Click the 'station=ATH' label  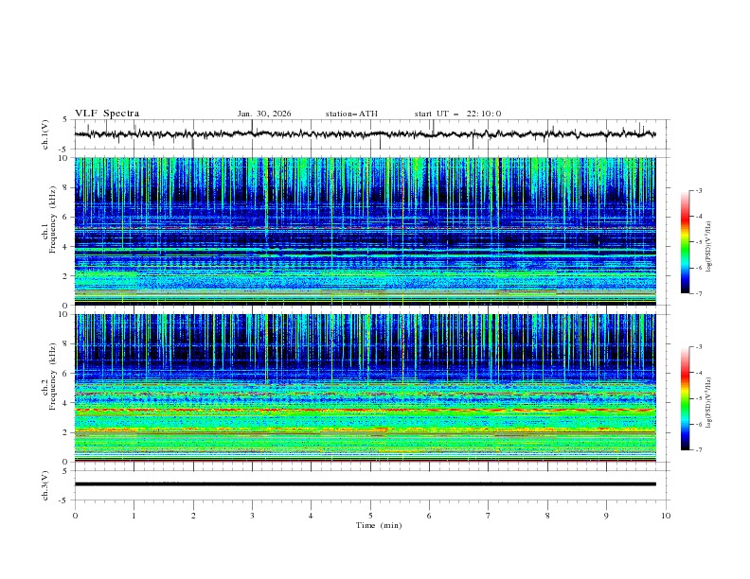click(x=351, y=114)
